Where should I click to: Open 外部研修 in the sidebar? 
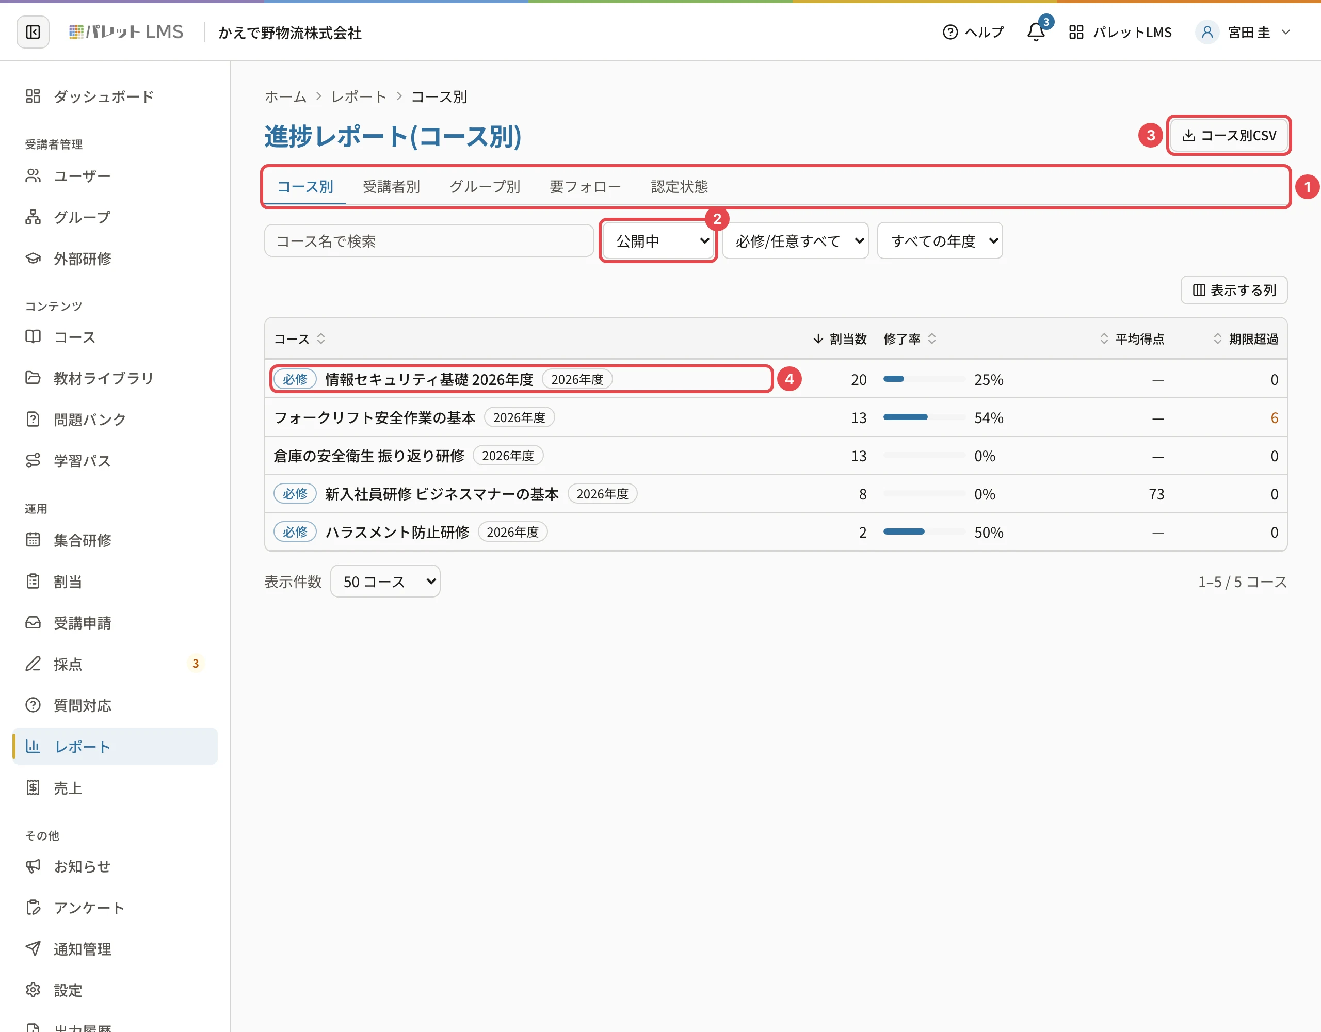tap(115, 259)
